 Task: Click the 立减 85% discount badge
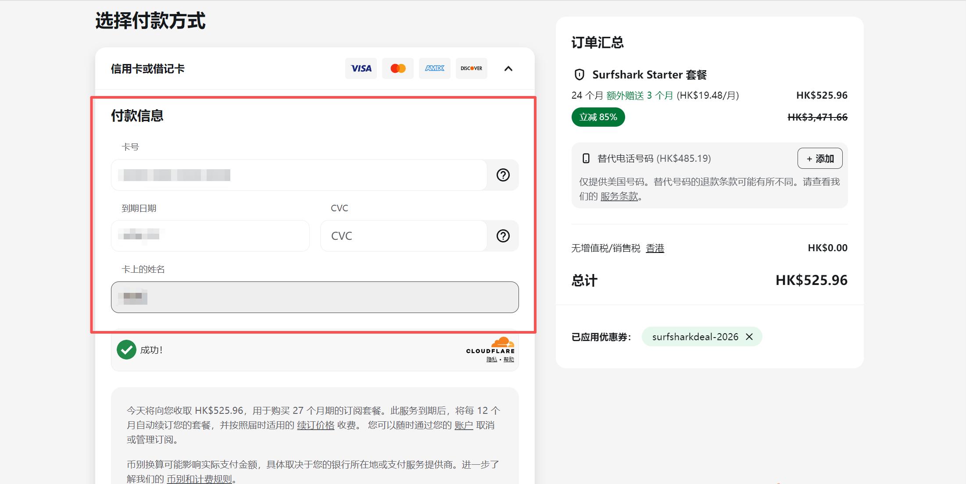click(598, 117)
